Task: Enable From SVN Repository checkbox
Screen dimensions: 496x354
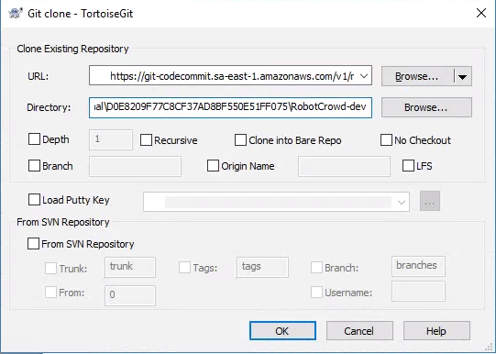Action: point(33,244)
